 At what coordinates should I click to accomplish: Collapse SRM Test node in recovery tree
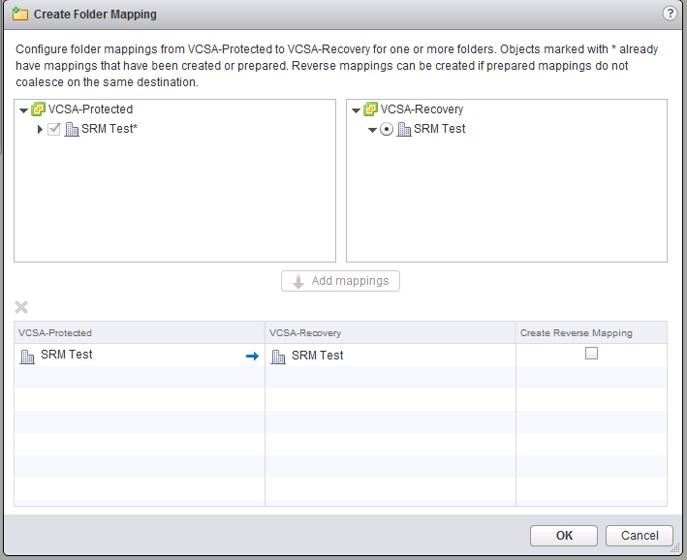372,130
